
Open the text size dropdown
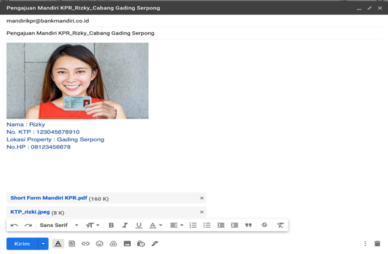point(93,225)
